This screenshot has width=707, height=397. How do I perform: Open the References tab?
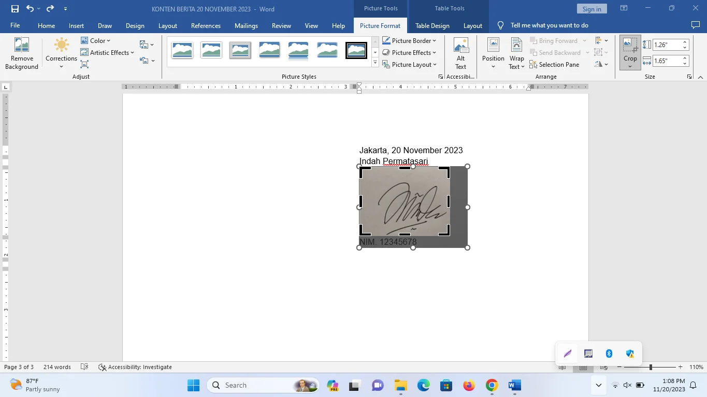[x=206, y=25]
